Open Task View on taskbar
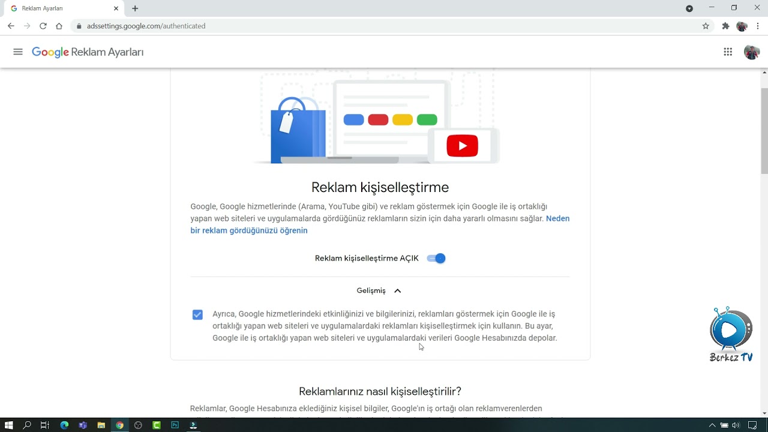 coord(45,425)
